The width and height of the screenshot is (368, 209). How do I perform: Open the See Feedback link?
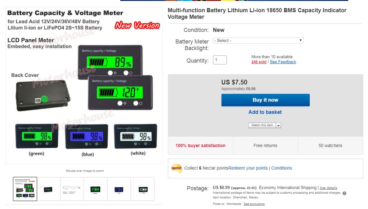[x=283, y=62]
